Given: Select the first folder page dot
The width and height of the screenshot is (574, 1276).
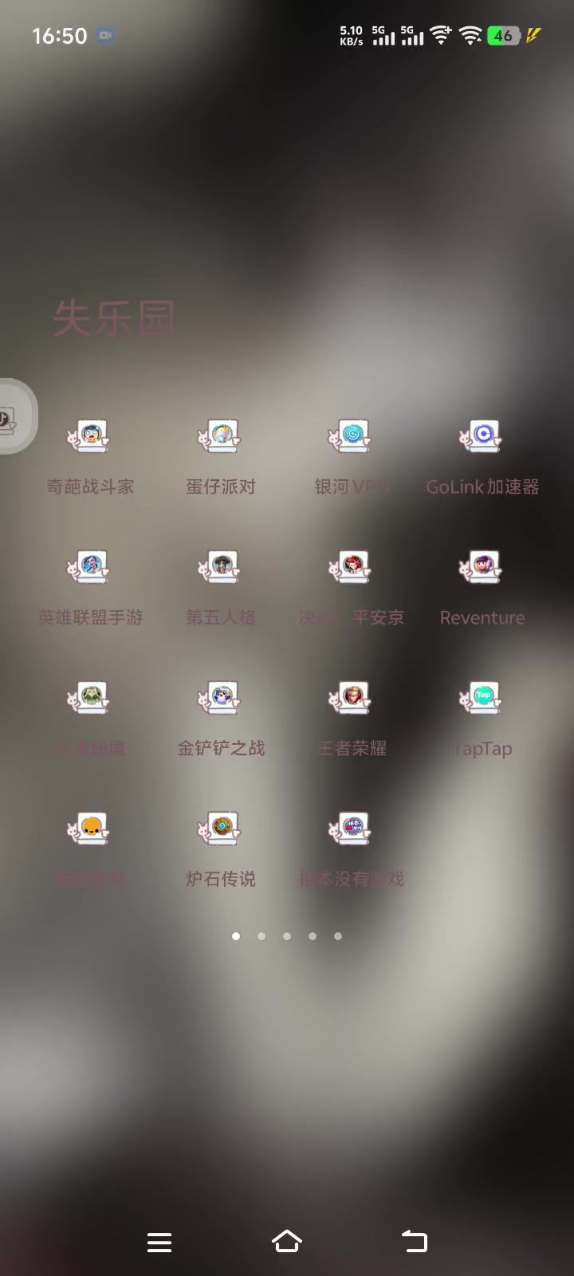Looking at the screenshot, I should 236,936.
